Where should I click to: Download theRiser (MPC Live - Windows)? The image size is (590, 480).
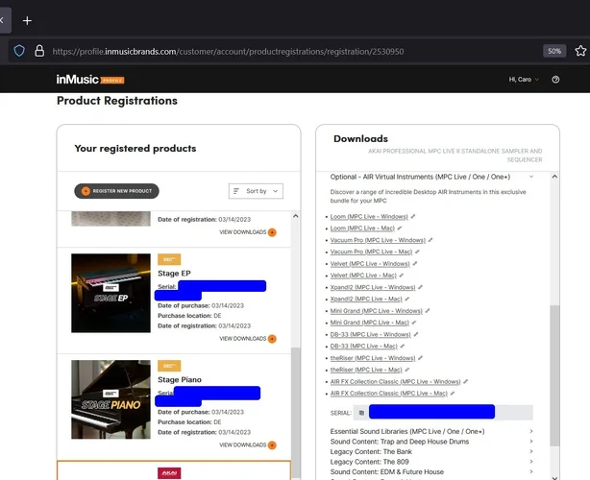click(x=373, y=358)
